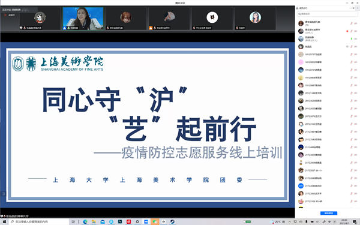Open the Windows Start menu
Image resolution: width=360 pixels, height=225 pixels.
click(4, 221)
